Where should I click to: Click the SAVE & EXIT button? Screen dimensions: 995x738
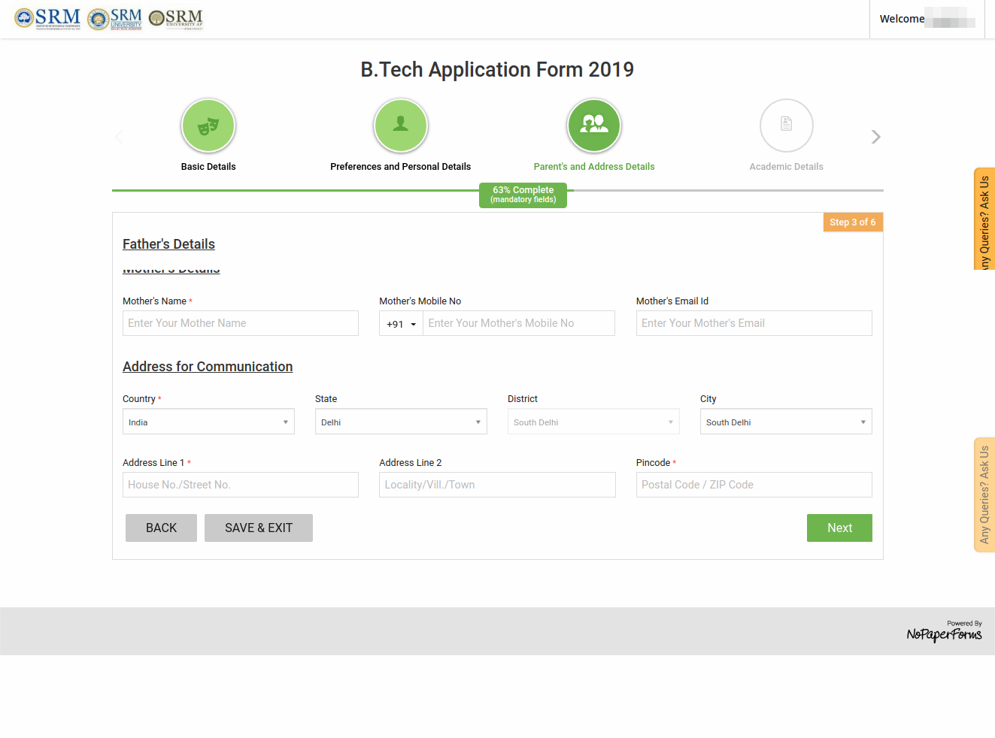[258, 528]
